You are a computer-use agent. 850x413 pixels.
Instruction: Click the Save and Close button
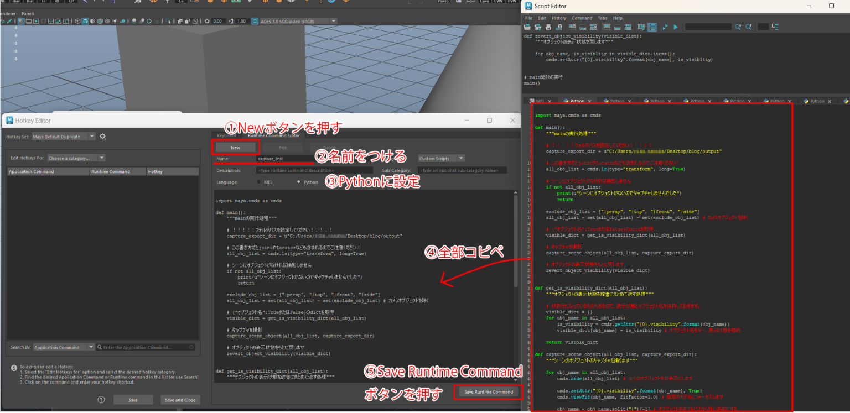tap(180, 399)
